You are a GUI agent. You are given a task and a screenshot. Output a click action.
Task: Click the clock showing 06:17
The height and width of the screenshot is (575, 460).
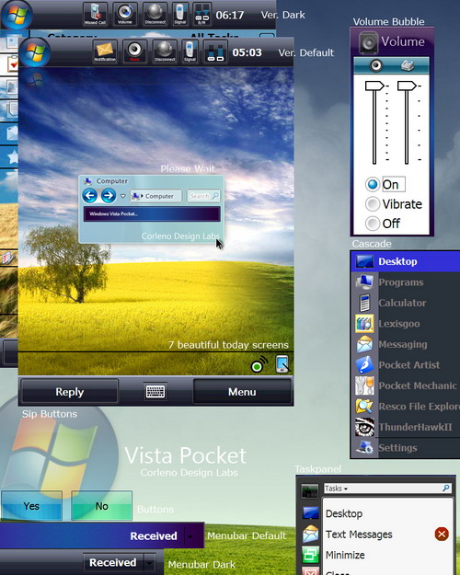(x=230, y=15)
